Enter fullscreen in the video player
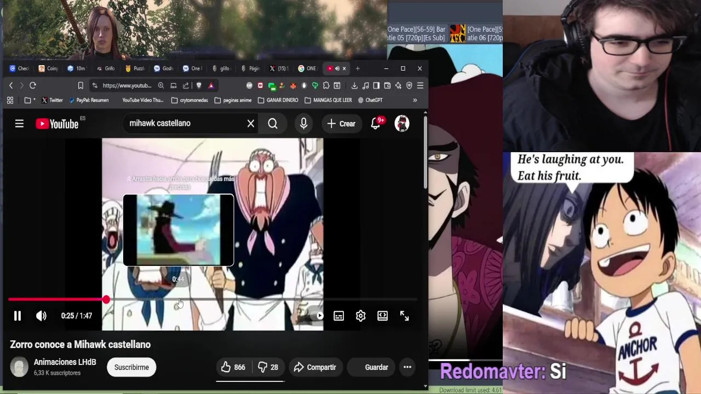Image resolution: width=701 pixels, height=394 pixels. [404, 316]
